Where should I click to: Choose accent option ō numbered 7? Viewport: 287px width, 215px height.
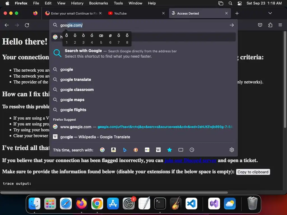pos(119,39)
